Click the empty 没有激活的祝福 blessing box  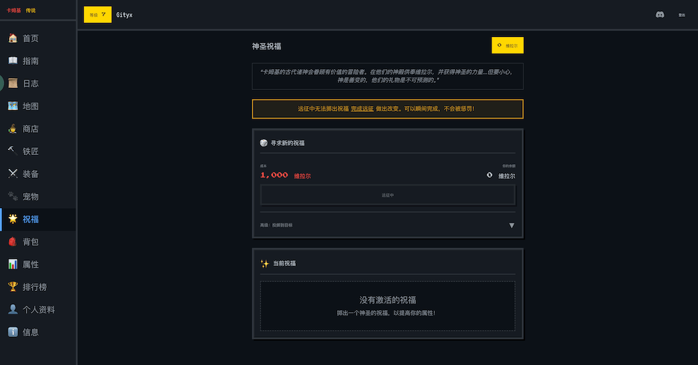point(387,306)
